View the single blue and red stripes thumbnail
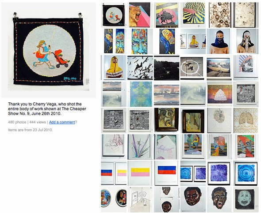Image resolution: width=261 pixels, height=213 pixels. click(166, 173)
